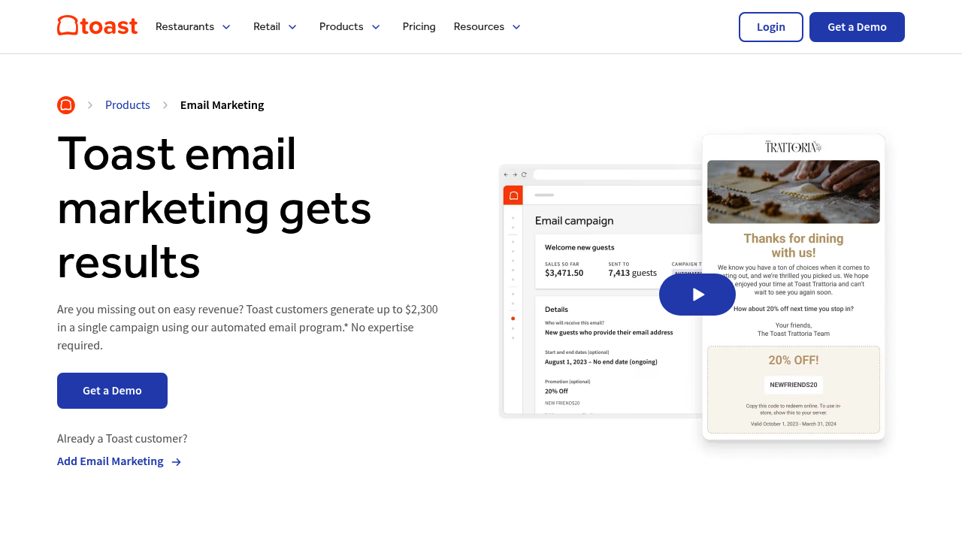
Task: Click Get a Demo below the description
Action: (112, 391)
